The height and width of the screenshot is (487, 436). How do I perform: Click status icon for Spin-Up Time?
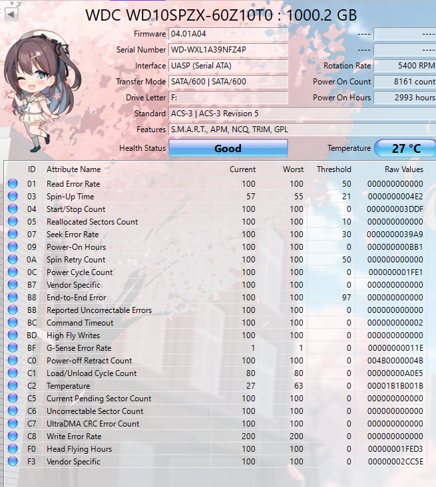[13, 196]
